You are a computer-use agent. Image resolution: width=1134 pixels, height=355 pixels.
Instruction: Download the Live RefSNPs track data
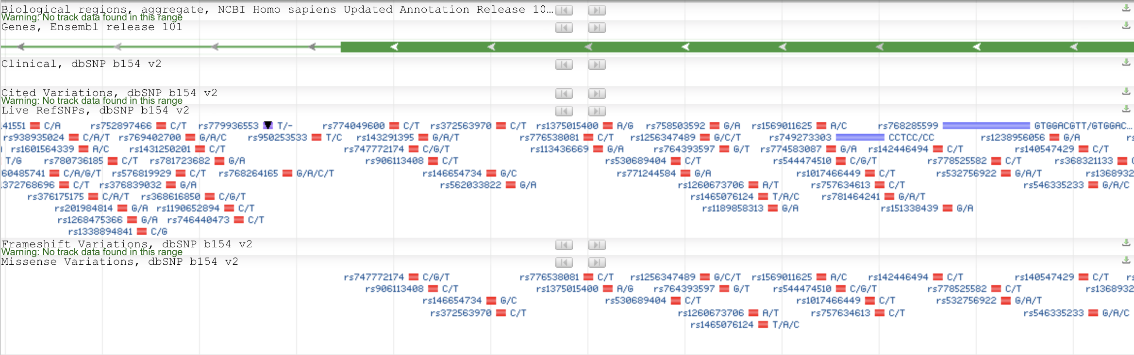[x=1126, y=109]
